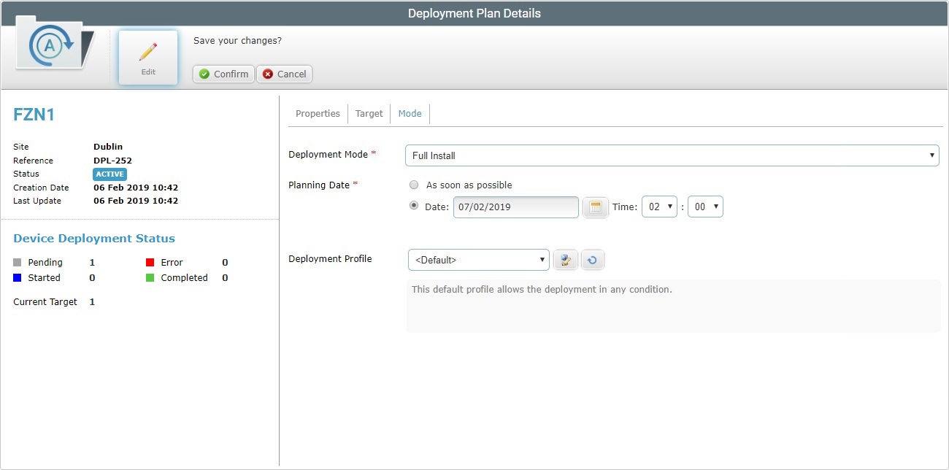Select the Edit pencil icon in the toolbar
The image size is (949, 470).
pyautogui.click(x=147, y=50)
